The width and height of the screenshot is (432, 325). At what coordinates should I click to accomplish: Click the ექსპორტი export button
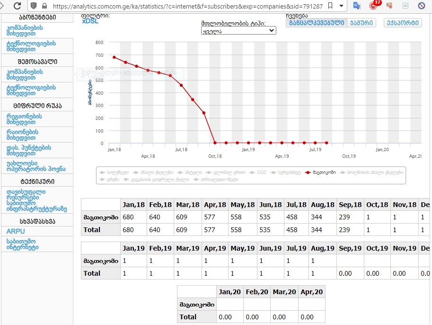402,23
